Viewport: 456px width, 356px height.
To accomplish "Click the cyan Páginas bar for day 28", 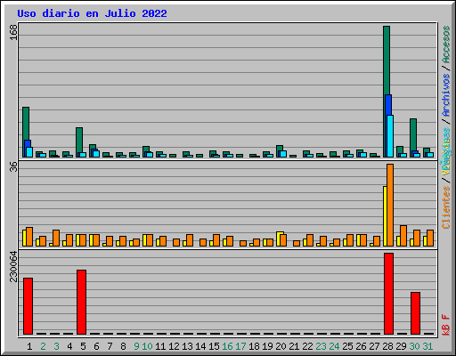I will coord(390,136).
